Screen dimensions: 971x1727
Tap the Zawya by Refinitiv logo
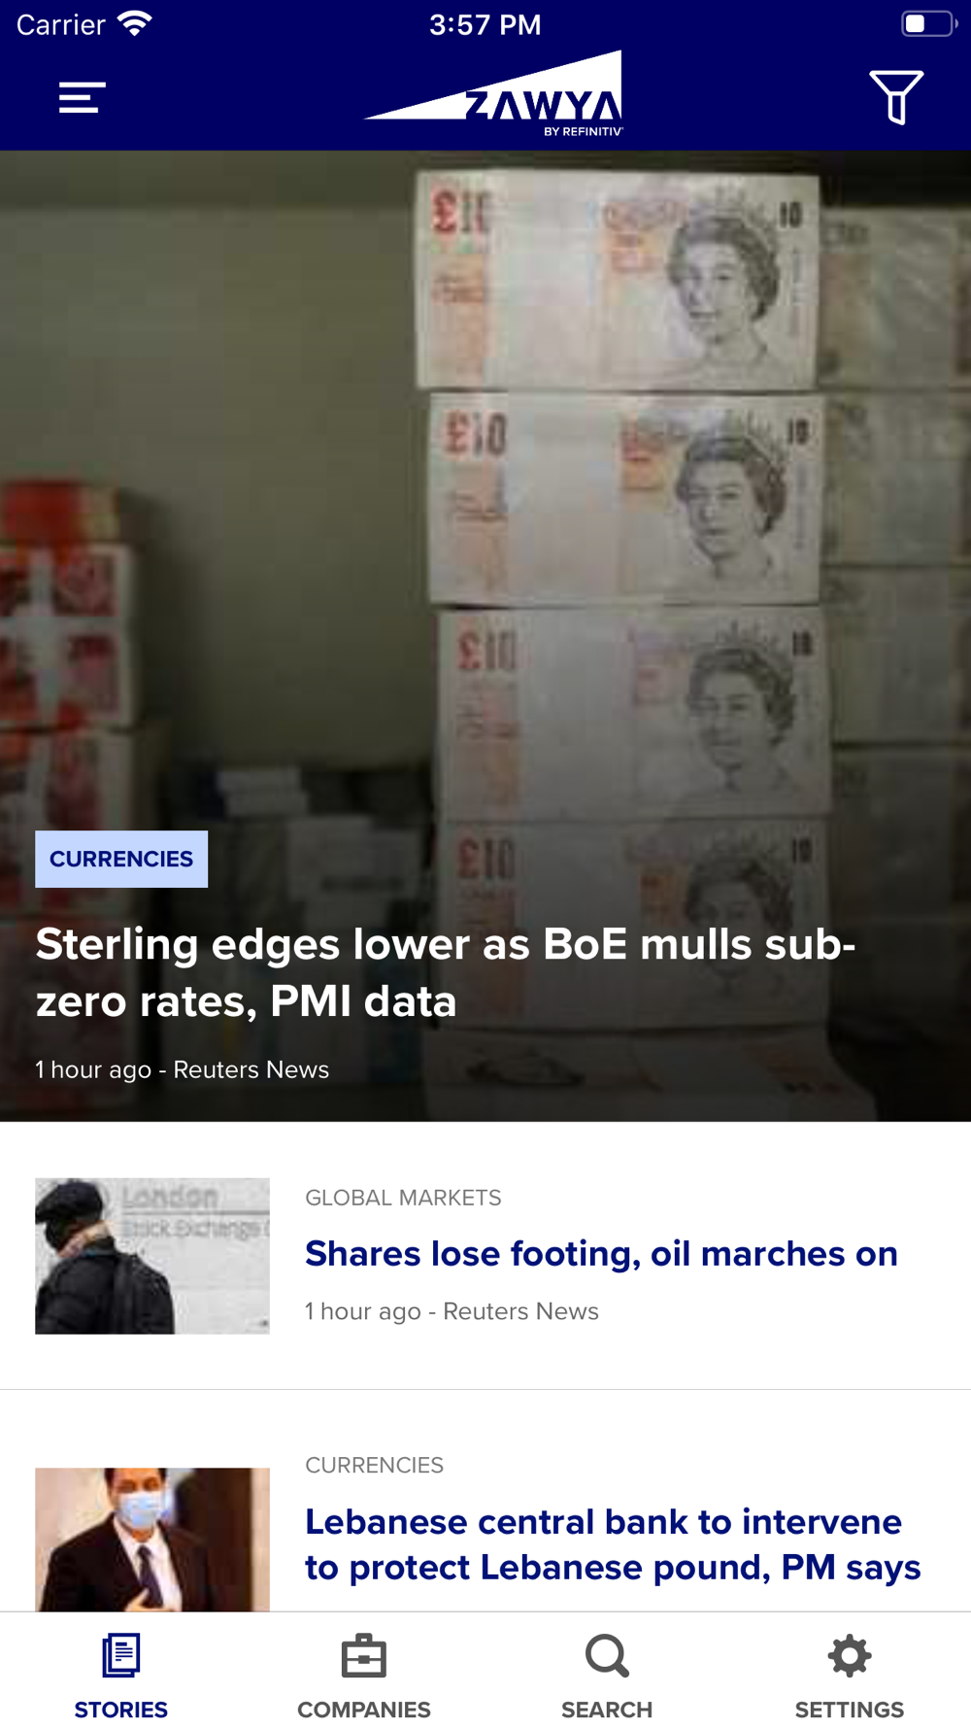pyautogui.click(x=494, y=93)
